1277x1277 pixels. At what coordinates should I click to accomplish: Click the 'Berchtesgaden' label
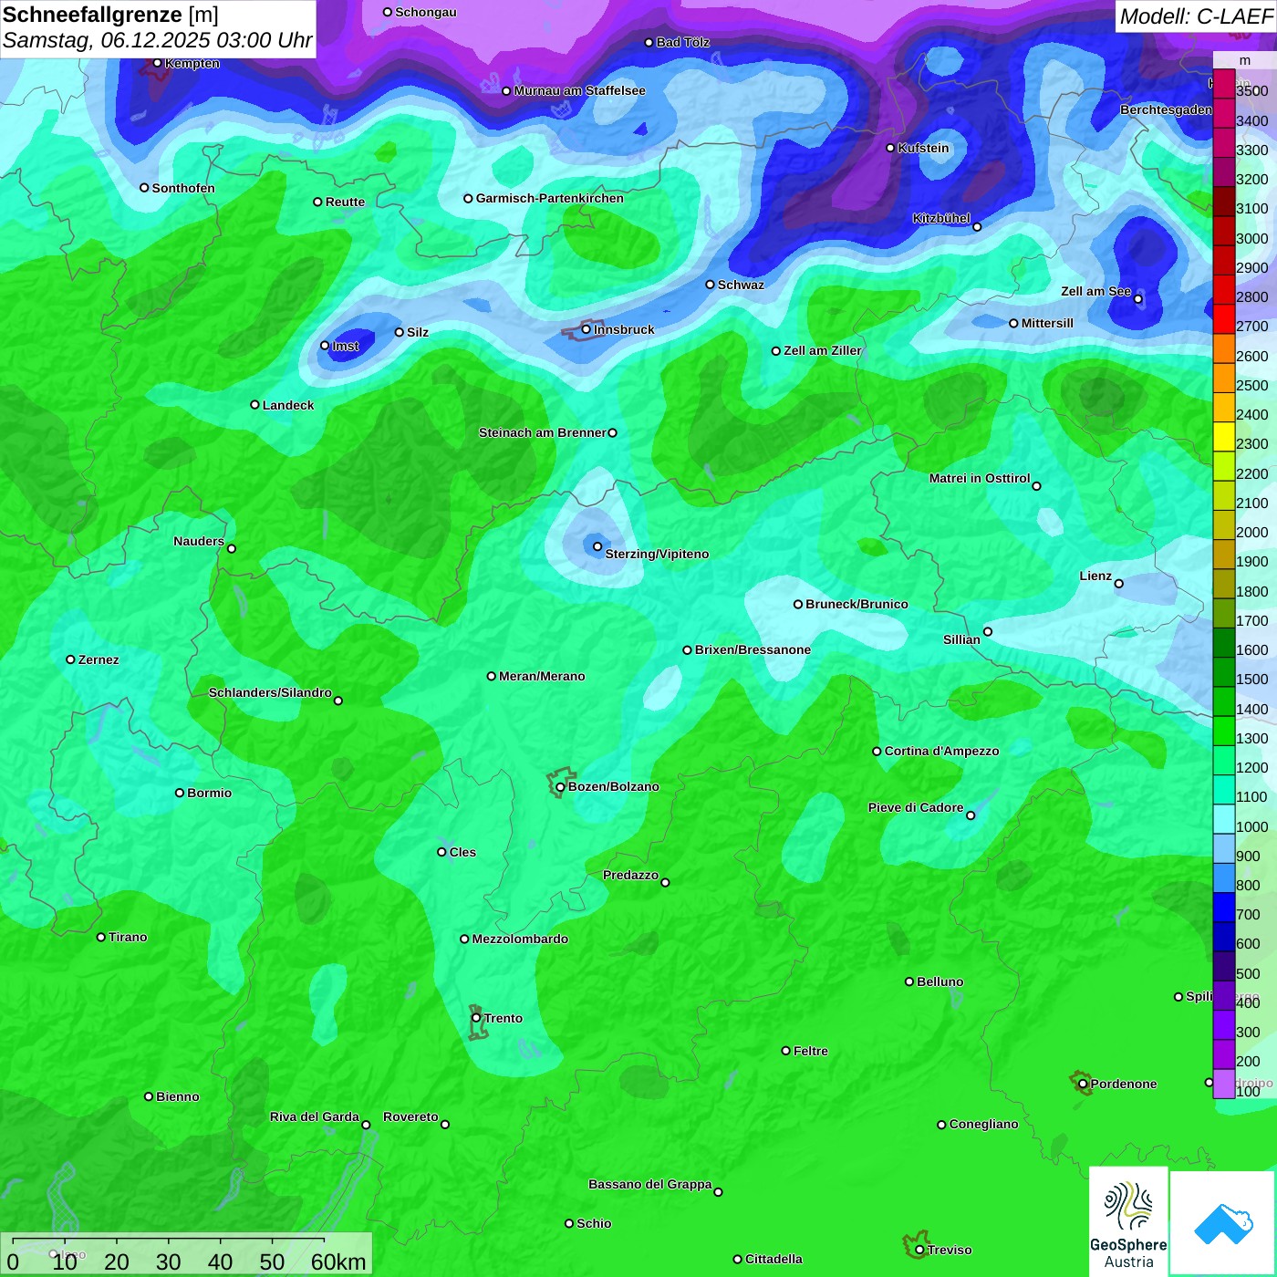tap(1167, 109)
